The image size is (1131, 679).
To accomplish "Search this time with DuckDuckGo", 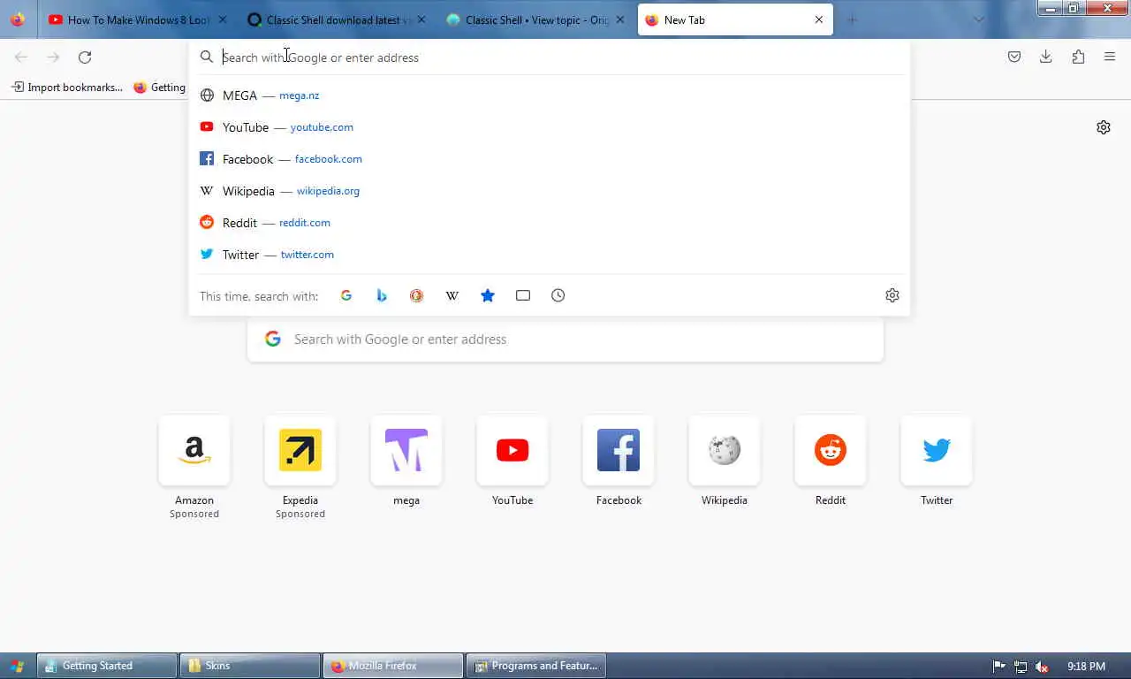I will click(417, 295).
